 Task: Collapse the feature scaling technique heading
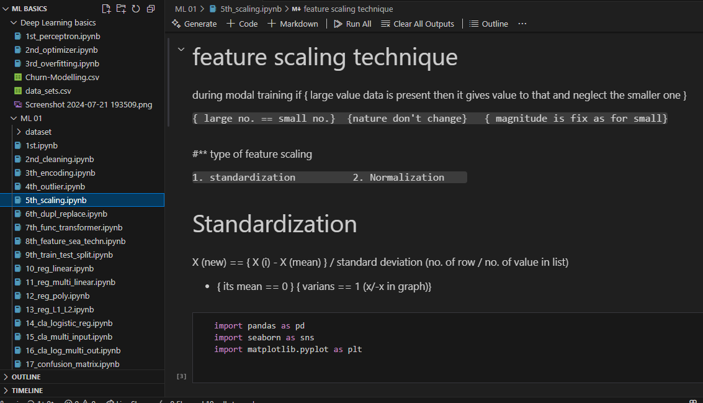point(181,50)
